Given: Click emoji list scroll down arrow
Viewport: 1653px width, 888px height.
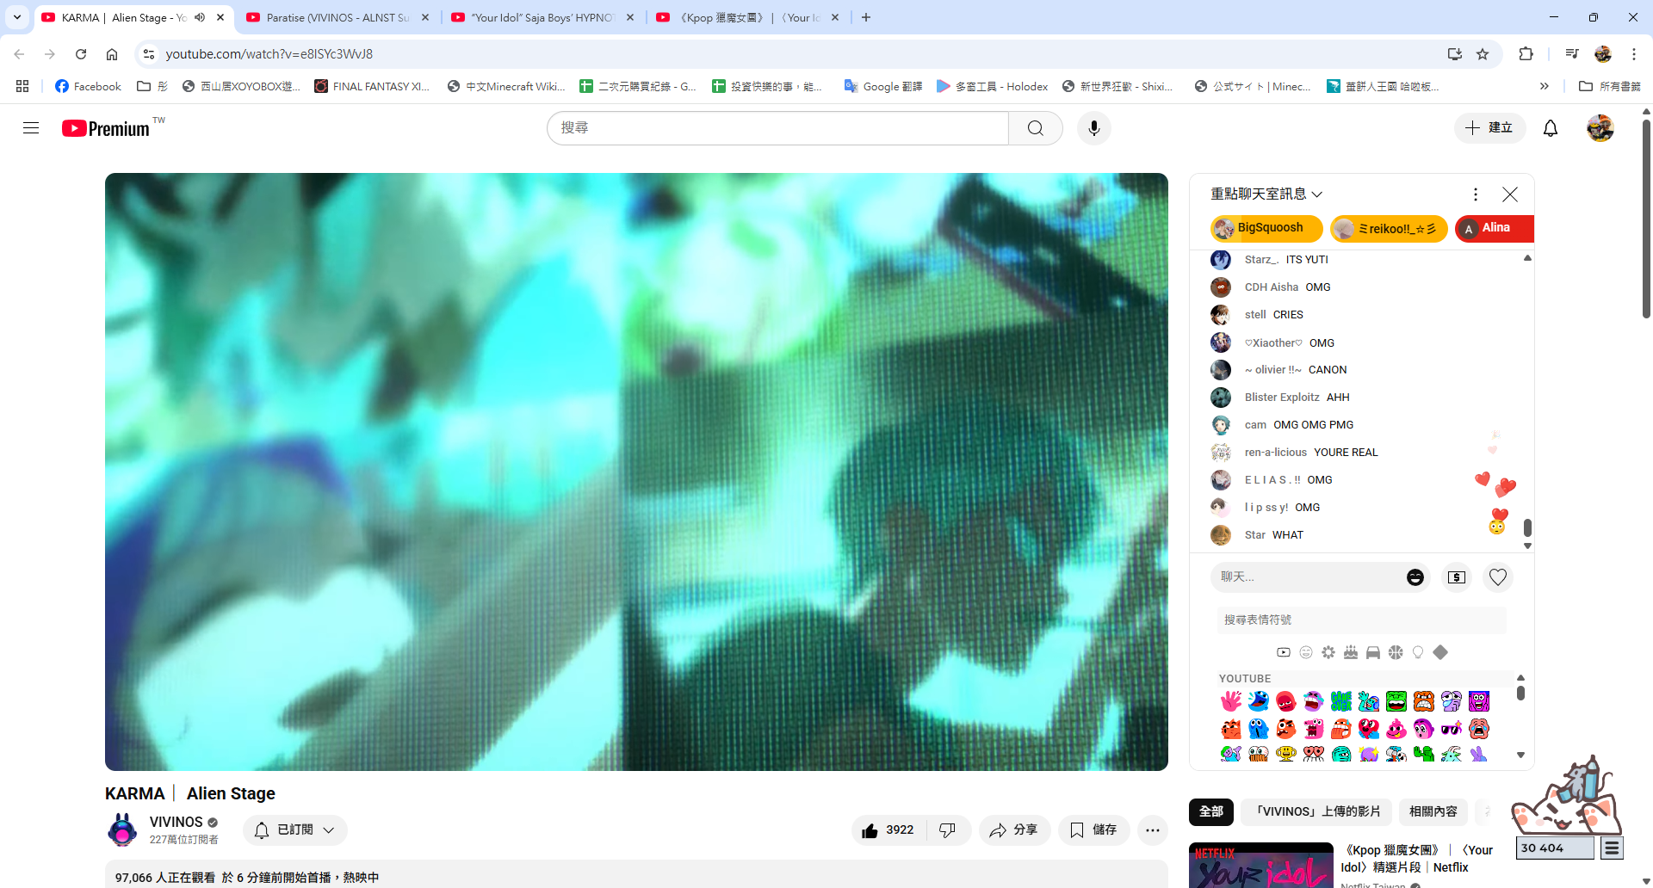Looking at the screenshot, I should tap(1521, 755).
